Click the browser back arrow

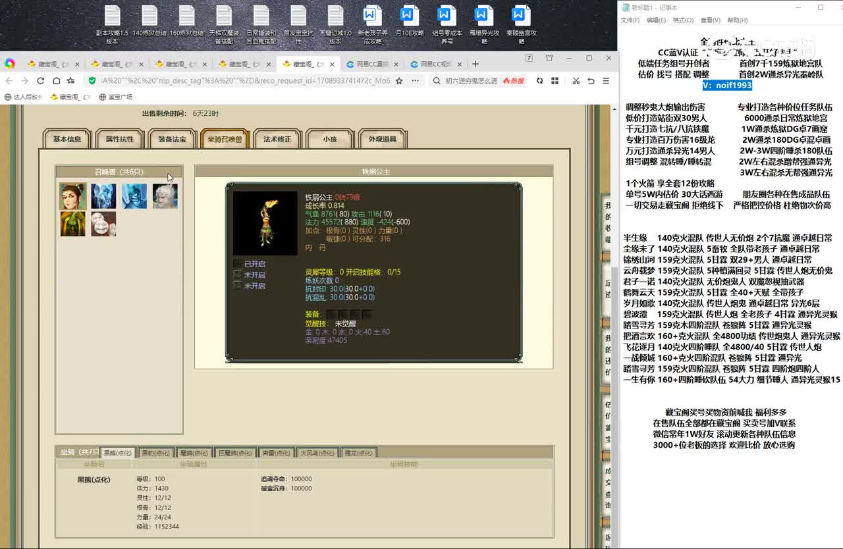[x=9, y=81]
